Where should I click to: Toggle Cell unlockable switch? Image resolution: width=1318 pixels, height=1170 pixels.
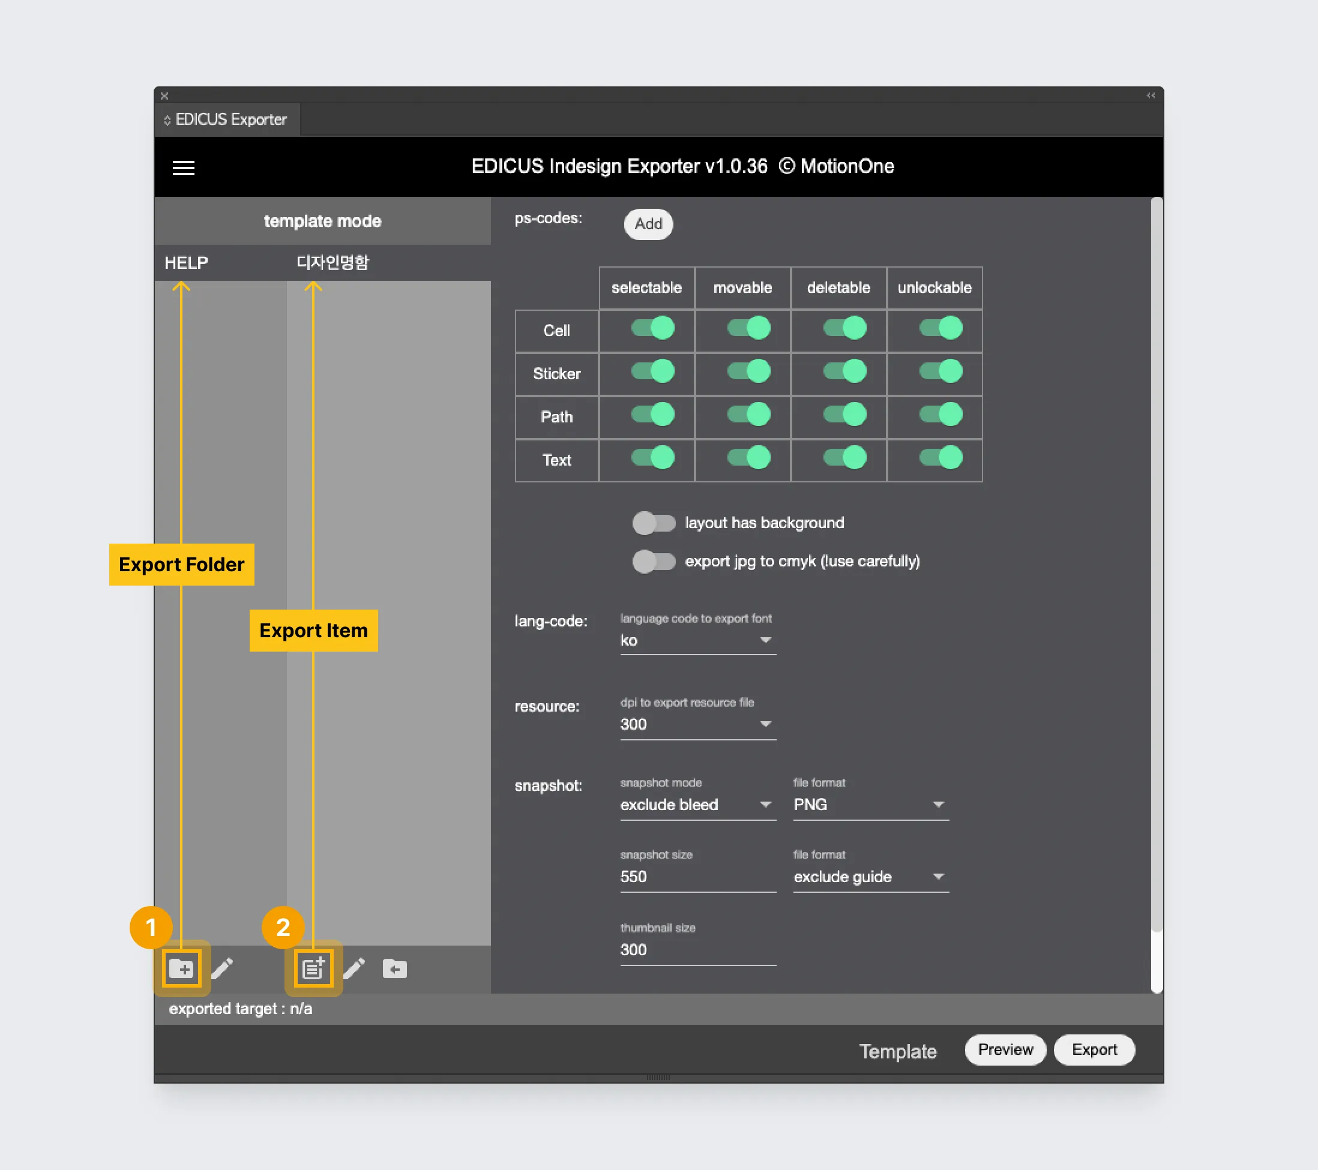click(x=940, y=328)
